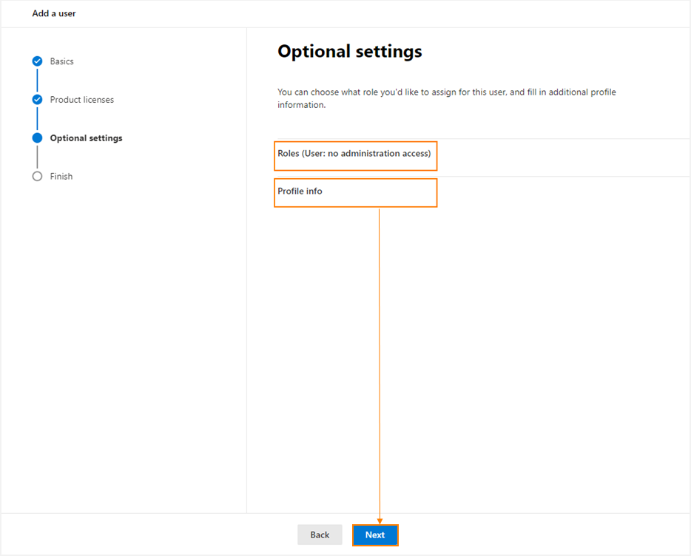This screenshot has width=691, height=556.
Task: Click the unfilled circle icon before Finish
Action: pyautogui.click(x=37, y=176)
